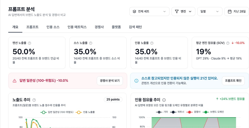
Task: Click the GPT 29% · Claude 9% breakdown text
Action: [219, 58]
